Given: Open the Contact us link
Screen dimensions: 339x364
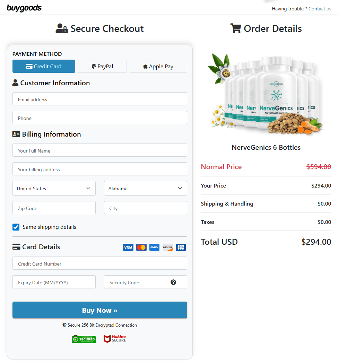Looking at the screenshot, I should tap(320, 9).
